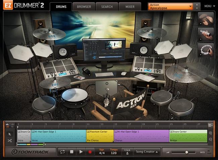Viewport: 218px width, 160px height.
Task: Hit the round pad behind the chair
Action: [x=161, y=97]
